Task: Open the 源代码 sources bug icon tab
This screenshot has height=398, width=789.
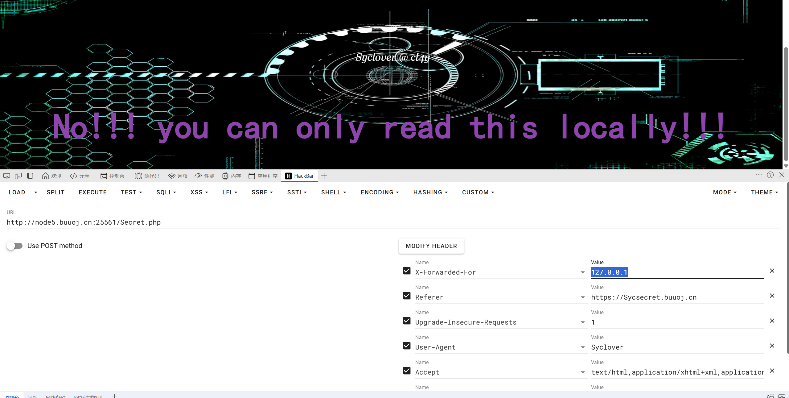Action: coord(147,176)
